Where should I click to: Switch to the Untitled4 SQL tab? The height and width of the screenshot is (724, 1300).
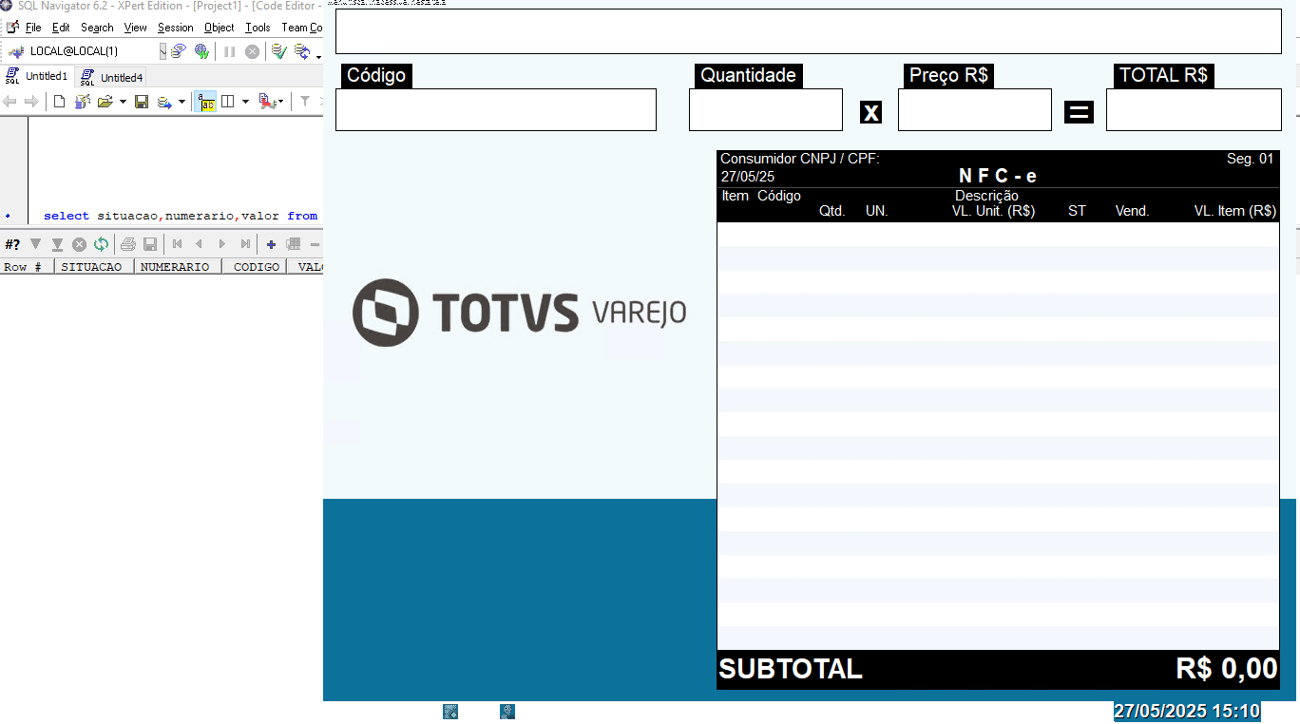[x=112, y=77]
